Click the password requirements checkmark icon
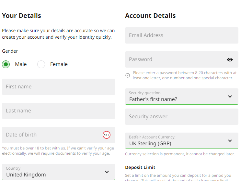 point(128,75)
